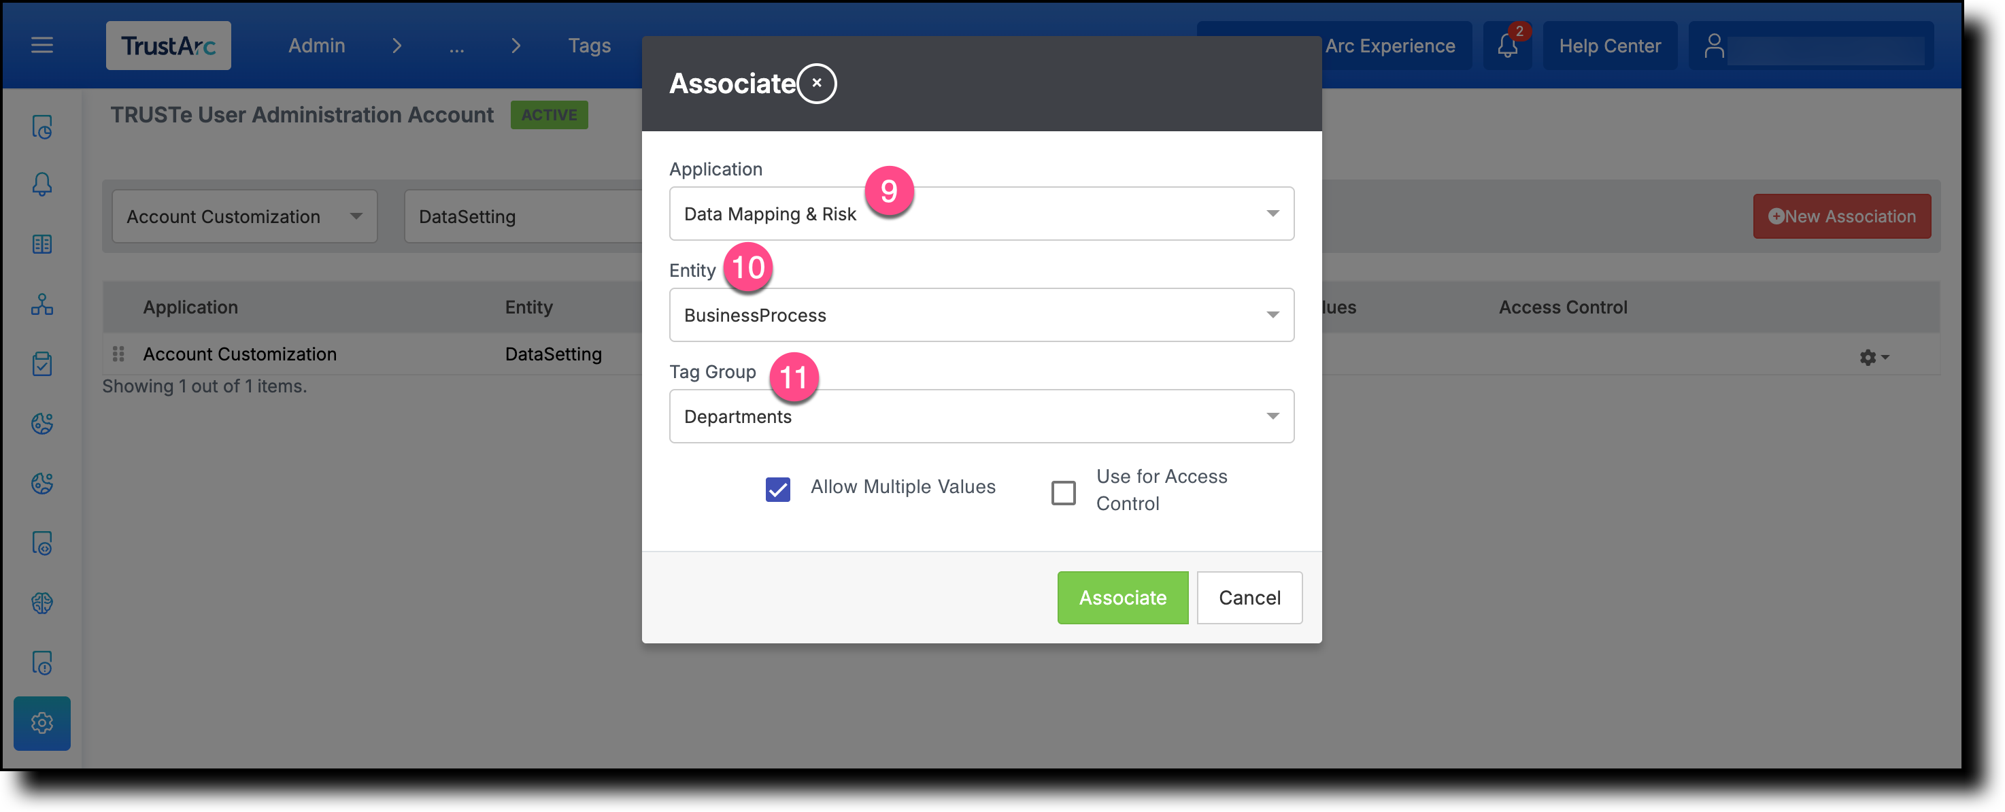The height and width of the screenshot is (812, 2005).
Task: Open the highlighted sidebar settings gear
Action: (x=42, y=723)
